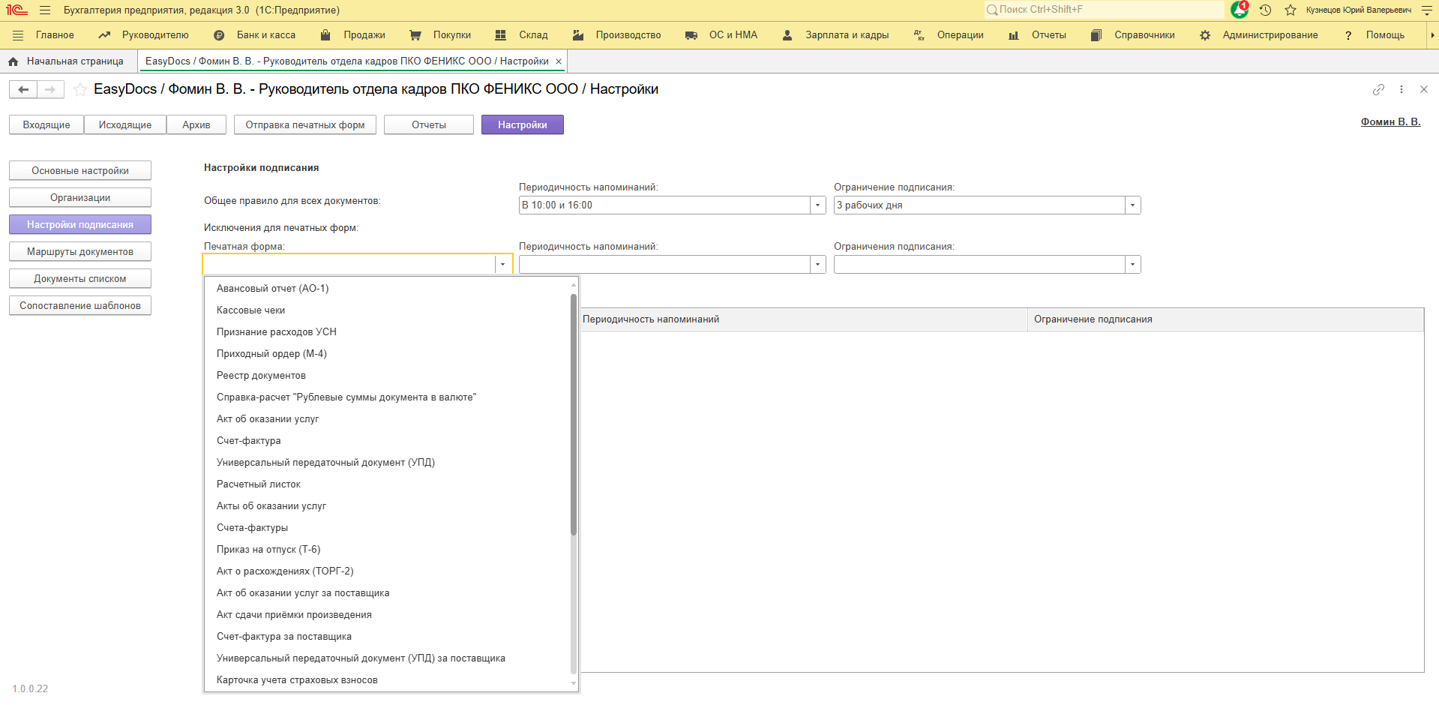
Task: Open the hamburger sections menu icon
Action: 45,10
